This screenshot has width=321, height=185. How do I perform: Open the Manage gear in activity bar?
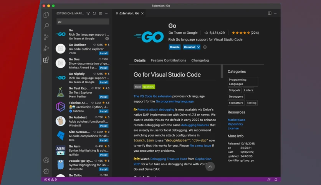[46, 171]
